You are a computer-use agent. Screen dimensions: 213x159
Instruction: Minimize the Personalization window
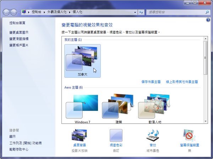(x=188, y=3)
